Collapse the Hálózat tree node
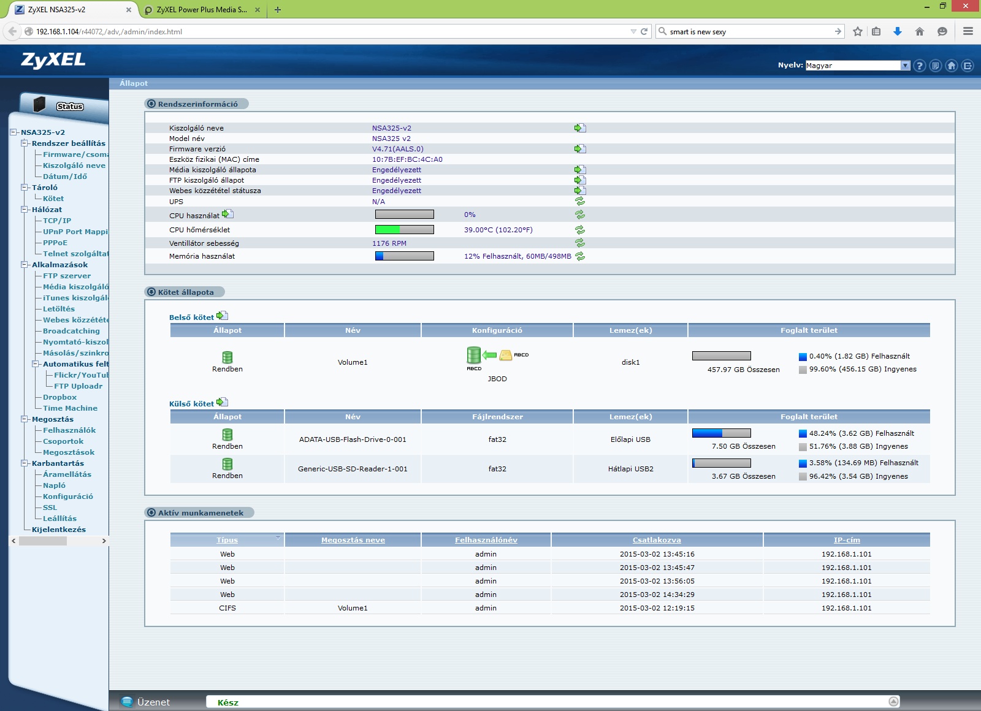Image resolution: width=981 pixels, height=711 pixels. 25,210
